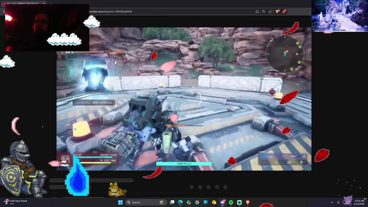Open the Cold days ahead weather widget
The image size is (368, 207).
(x=16, y=202)
